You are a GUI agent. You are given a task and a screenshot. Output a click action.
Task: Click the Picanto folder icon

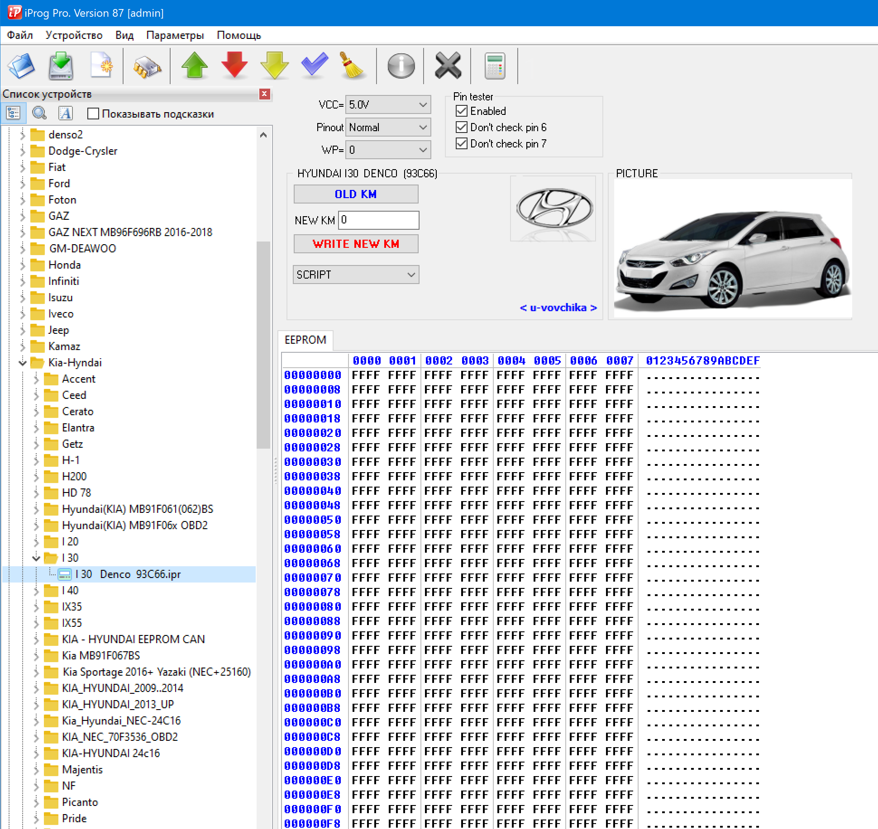click(x=51, y=802)
